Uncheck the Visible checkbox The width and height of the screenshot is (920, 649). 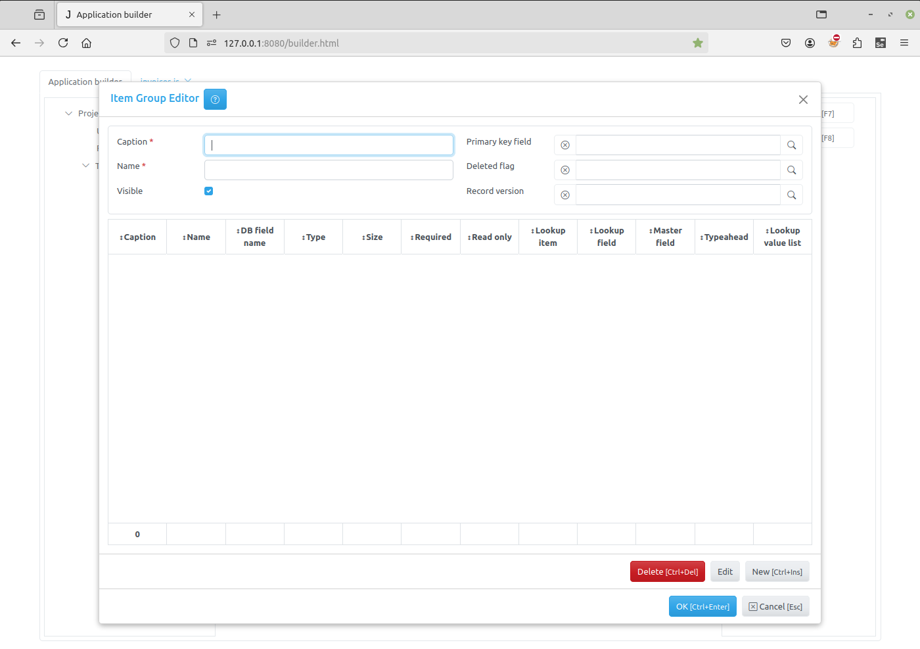point(209,191)
